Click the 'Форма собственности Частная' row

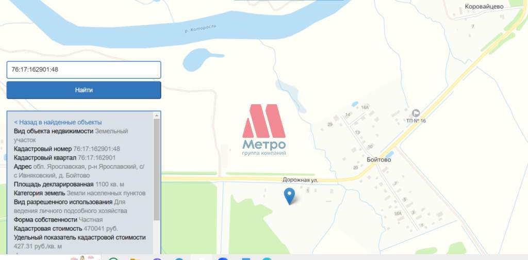point(58,220)
